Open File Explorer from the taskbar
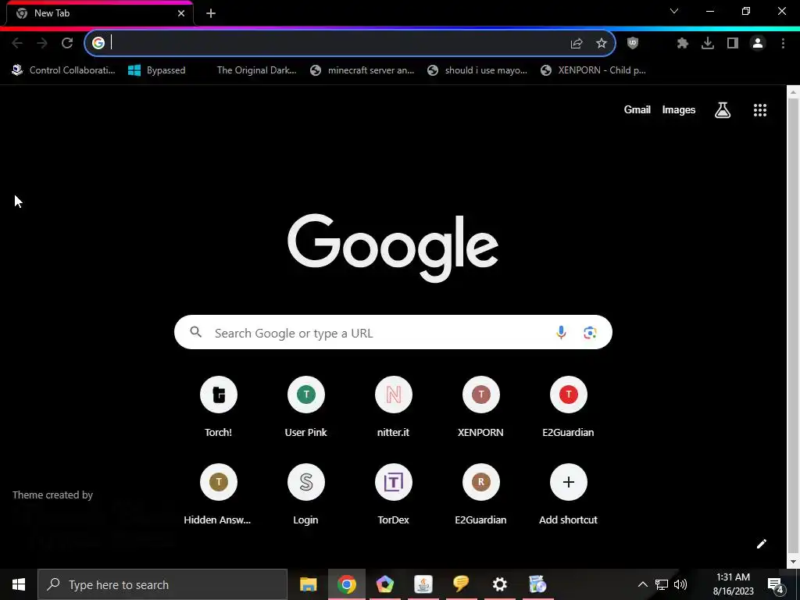The width and height of the screenshot is (800, 600). point(308,584)
